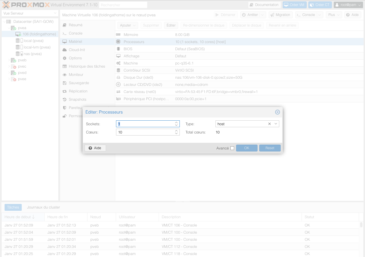365x257 pixels.
Task: Sort by Heure de début column
Action: [x=23, y=217]
